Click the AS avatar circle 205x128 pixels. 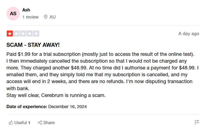[x=13, y=14]
